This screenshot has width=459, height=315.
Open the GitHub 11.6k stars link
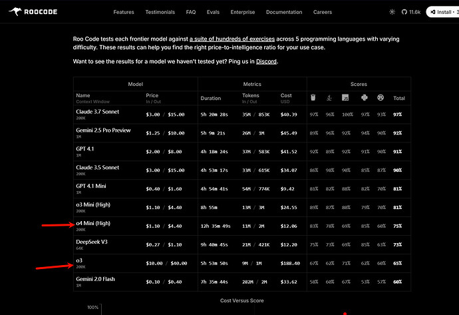(410, 12)
